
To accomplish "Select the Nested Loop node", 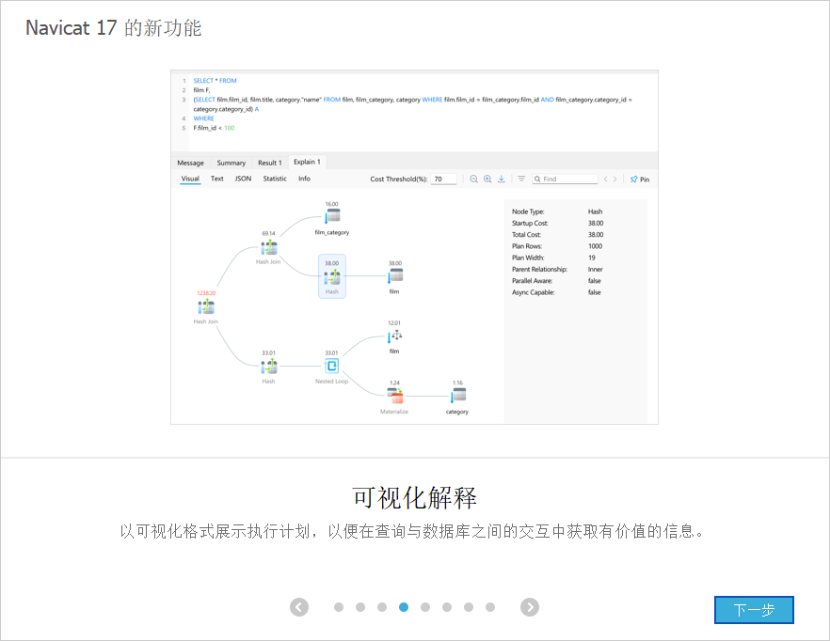I will coord(331,366).
